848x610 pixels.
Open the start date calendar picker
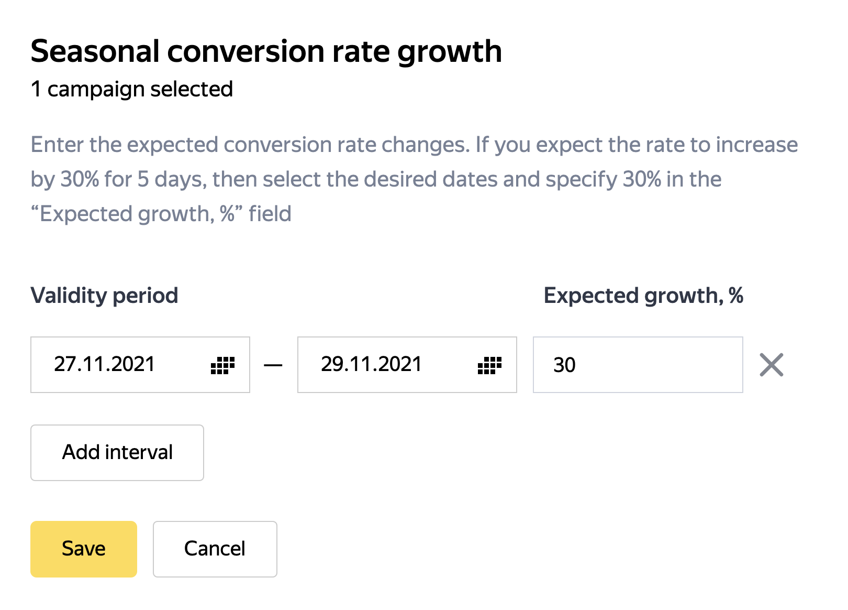pyautogui.click(x=222, y=365)
